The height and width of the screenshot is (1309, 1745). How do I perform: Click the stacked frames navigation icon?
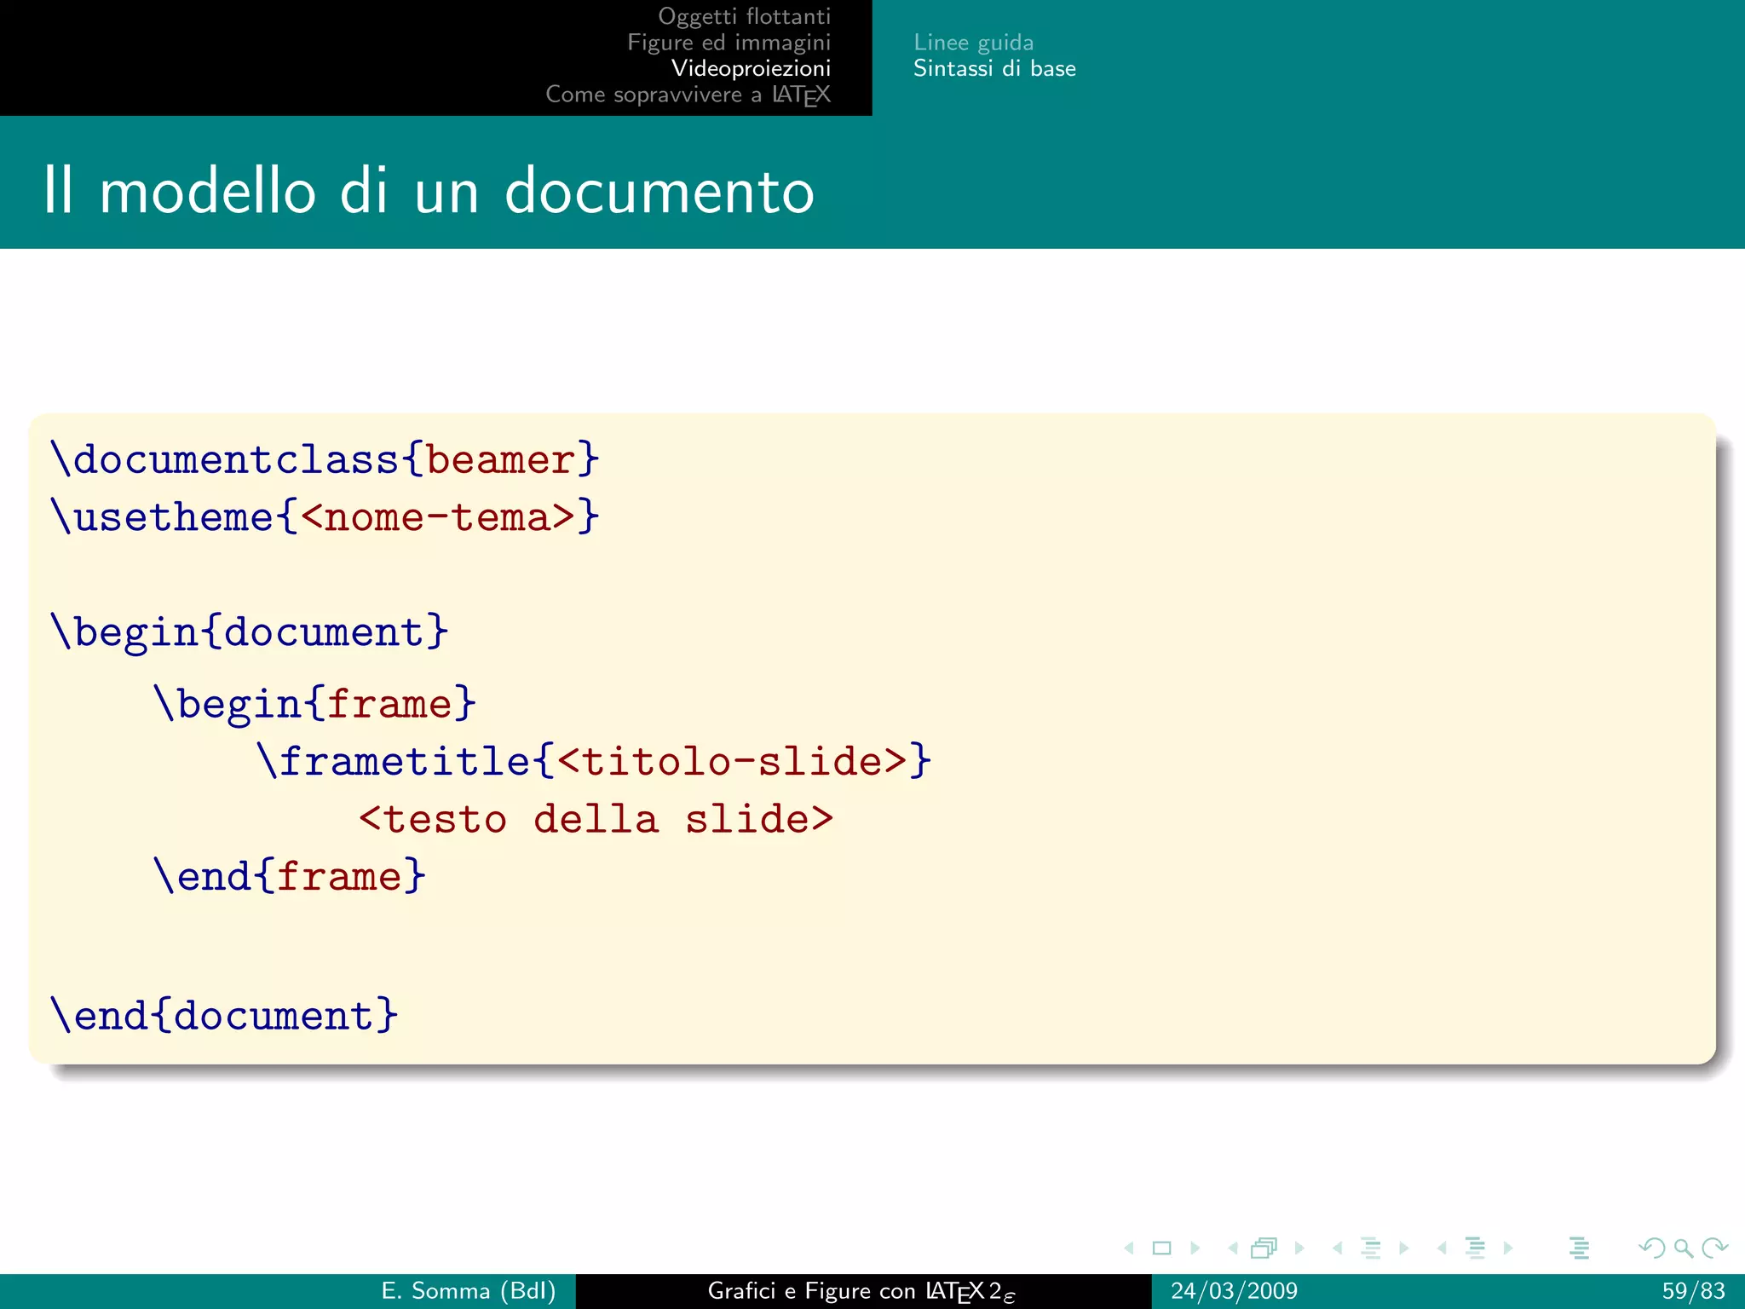(x=1264, y=1248)
